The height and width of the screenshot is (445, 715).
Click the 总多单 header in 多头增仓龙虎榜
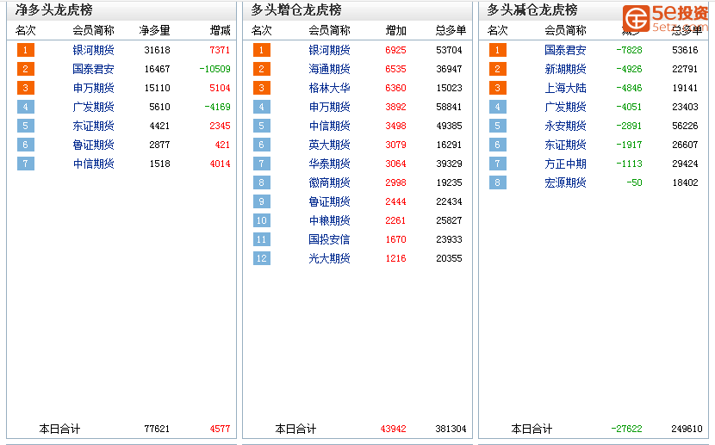451,30
